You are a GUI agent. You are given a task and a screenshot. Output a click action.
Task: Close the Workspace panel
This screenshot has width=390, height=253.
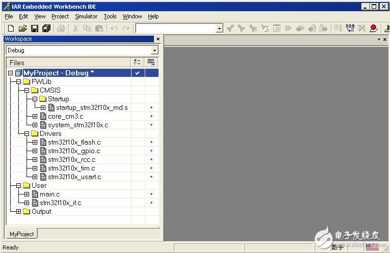click(x=158, y=39)
